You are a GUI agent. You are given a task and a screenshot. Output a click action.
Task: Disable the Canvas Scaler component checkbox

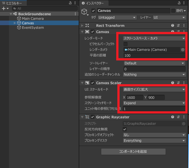coord(93,83)
